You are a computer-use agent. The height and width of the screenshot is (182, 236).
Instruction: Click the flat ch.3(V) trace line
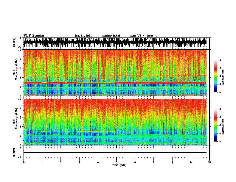pyautogui.click(x=115, y=153)
